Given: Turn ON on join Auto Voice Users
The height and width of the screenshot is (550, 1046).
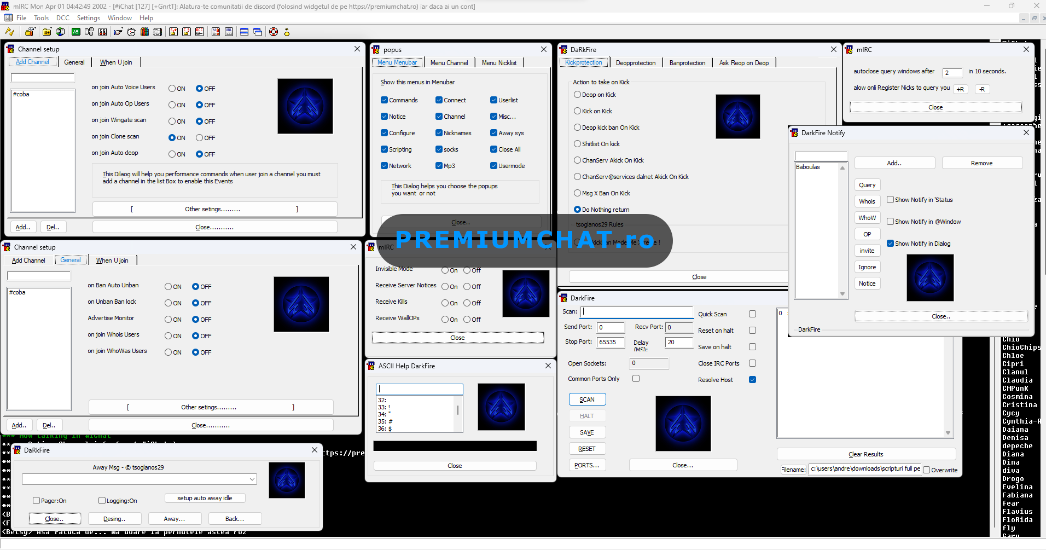Looking at the screenshot, I should pos(172,89).
